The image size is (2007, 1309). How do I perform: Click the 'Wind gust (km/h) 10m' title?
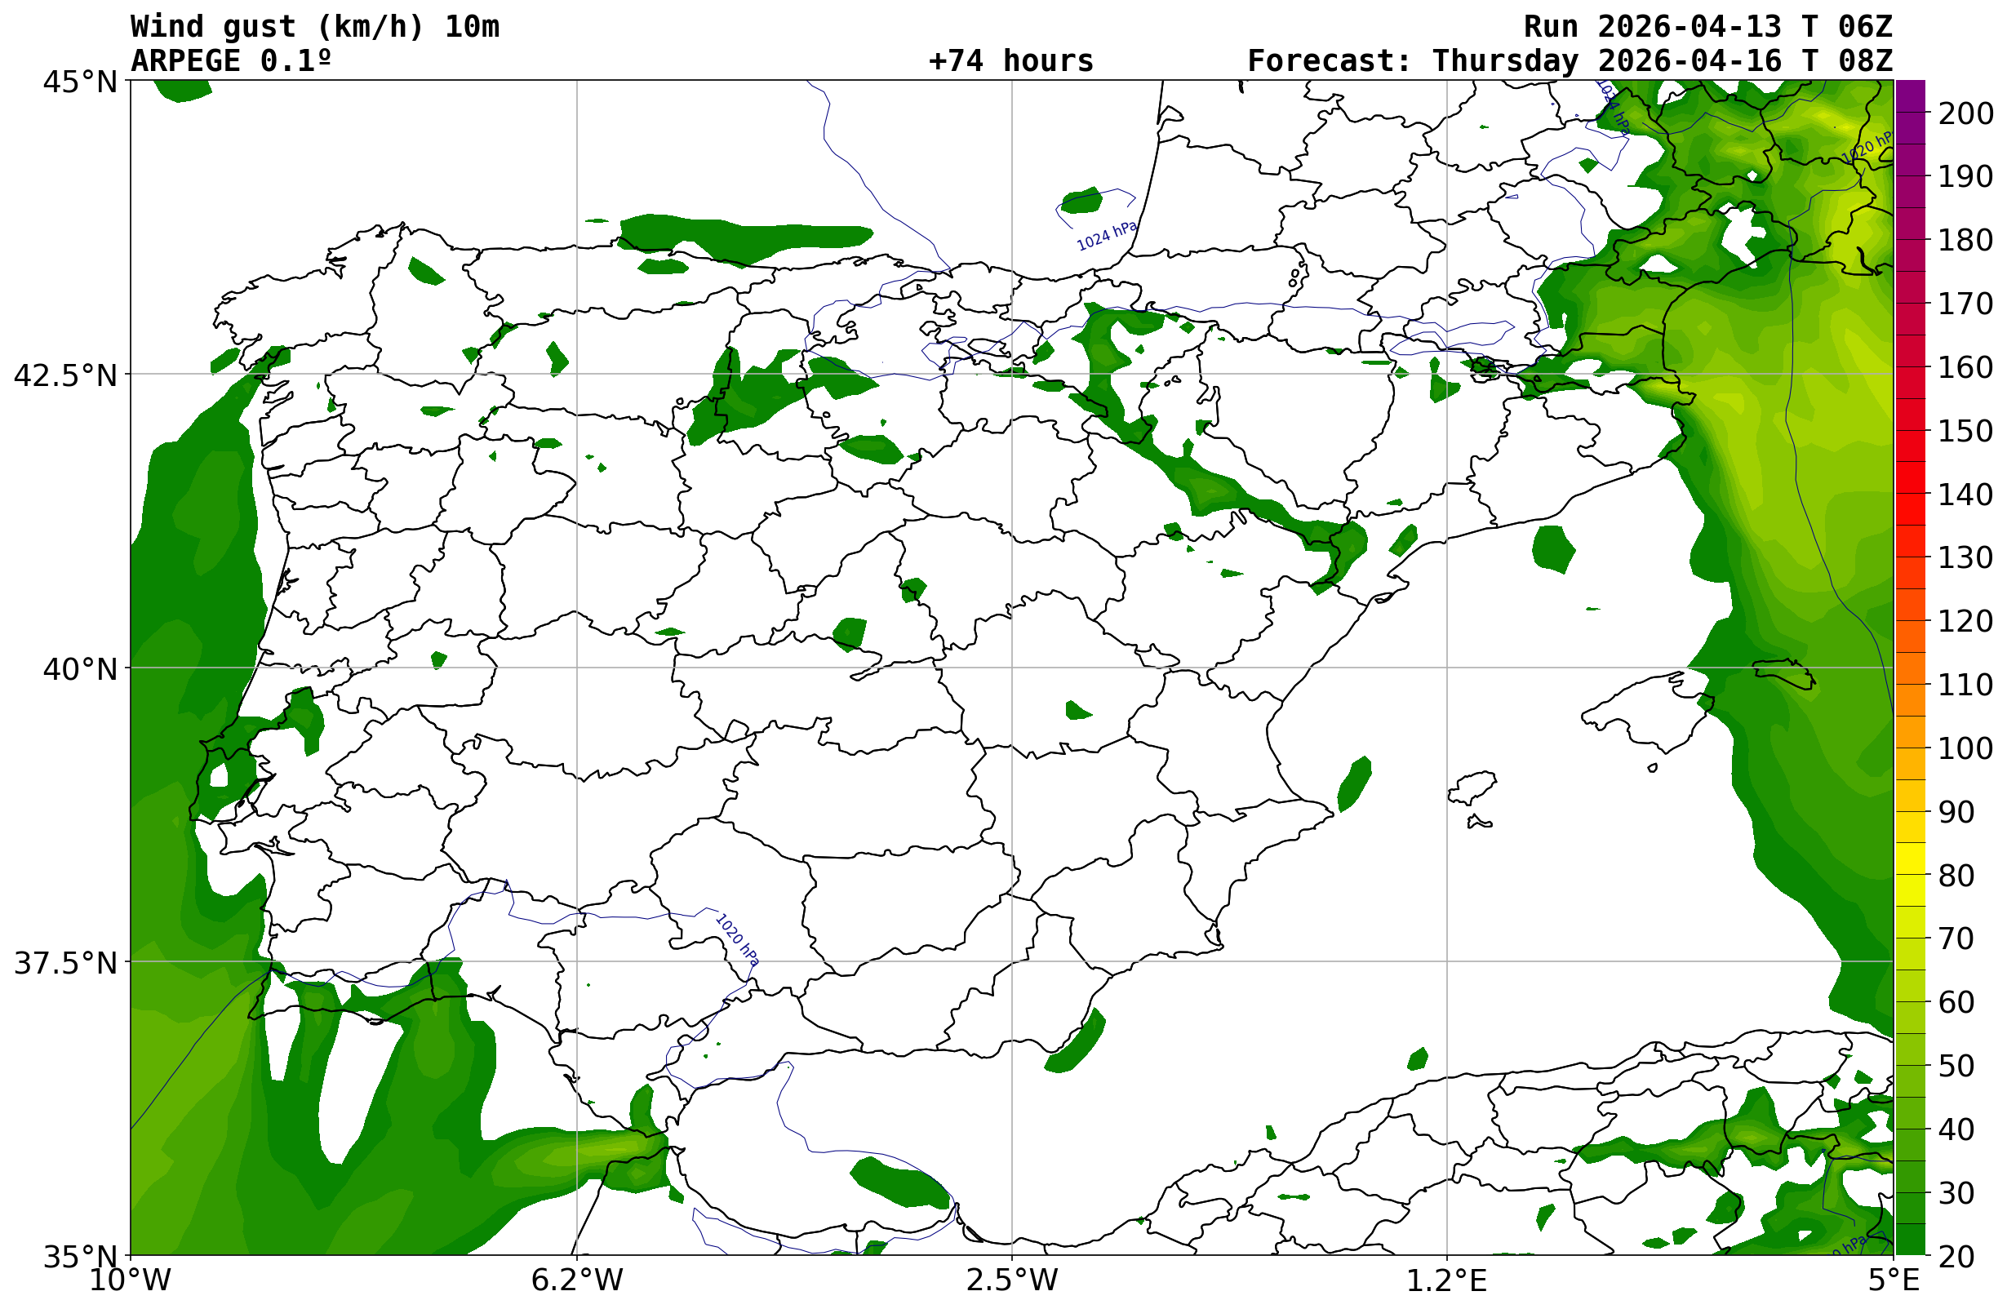pyautogui.click(x=314, y=27)
